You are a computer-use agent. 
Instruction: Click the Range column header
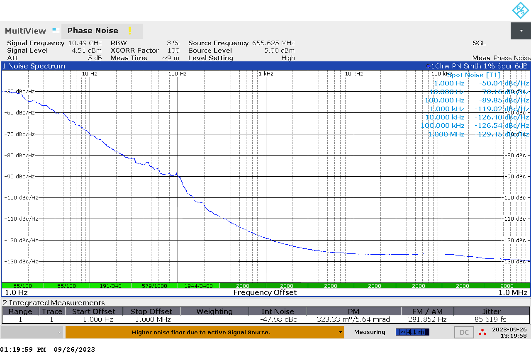tap(20, 311)
